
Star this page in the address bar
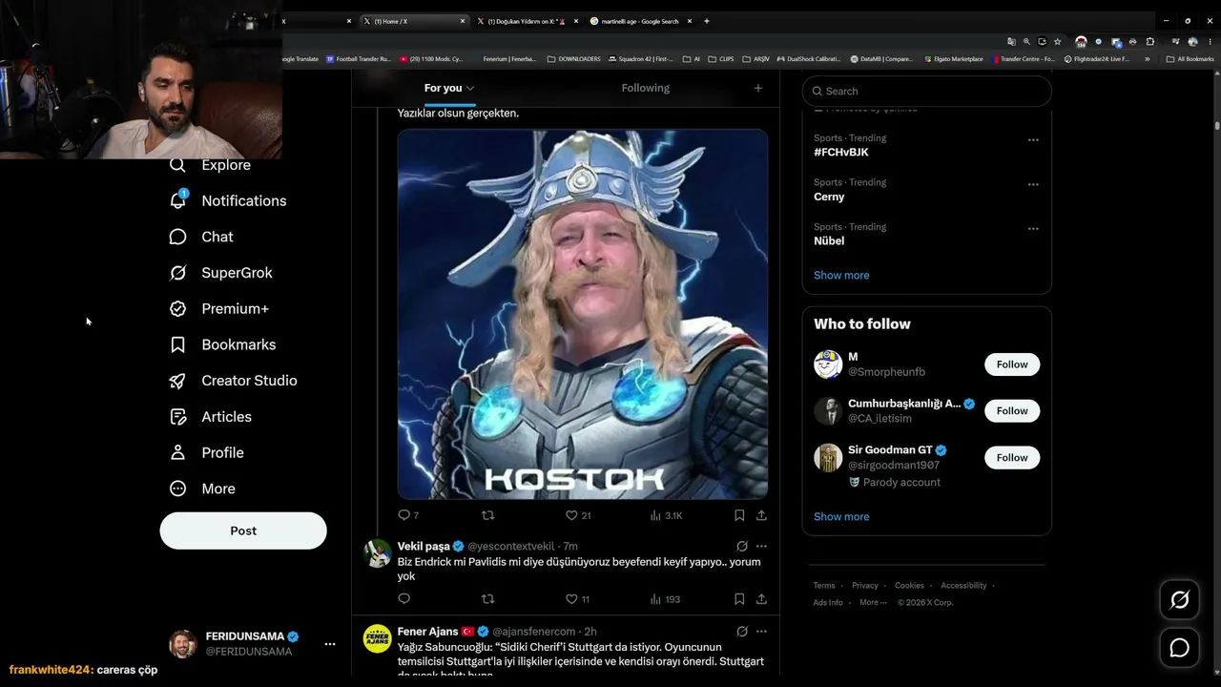[x=1057, y=42]
